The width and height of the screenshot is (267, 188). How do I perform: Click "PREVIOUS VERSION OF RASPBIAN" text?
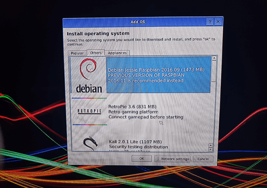click(x=146, y=75)
